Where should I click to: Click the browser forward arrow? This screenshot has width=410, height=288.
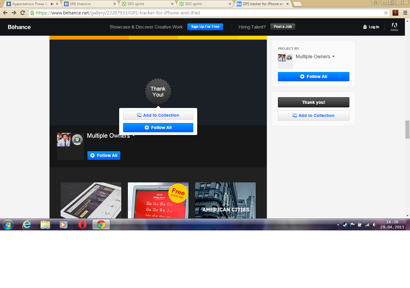point(14,13)
